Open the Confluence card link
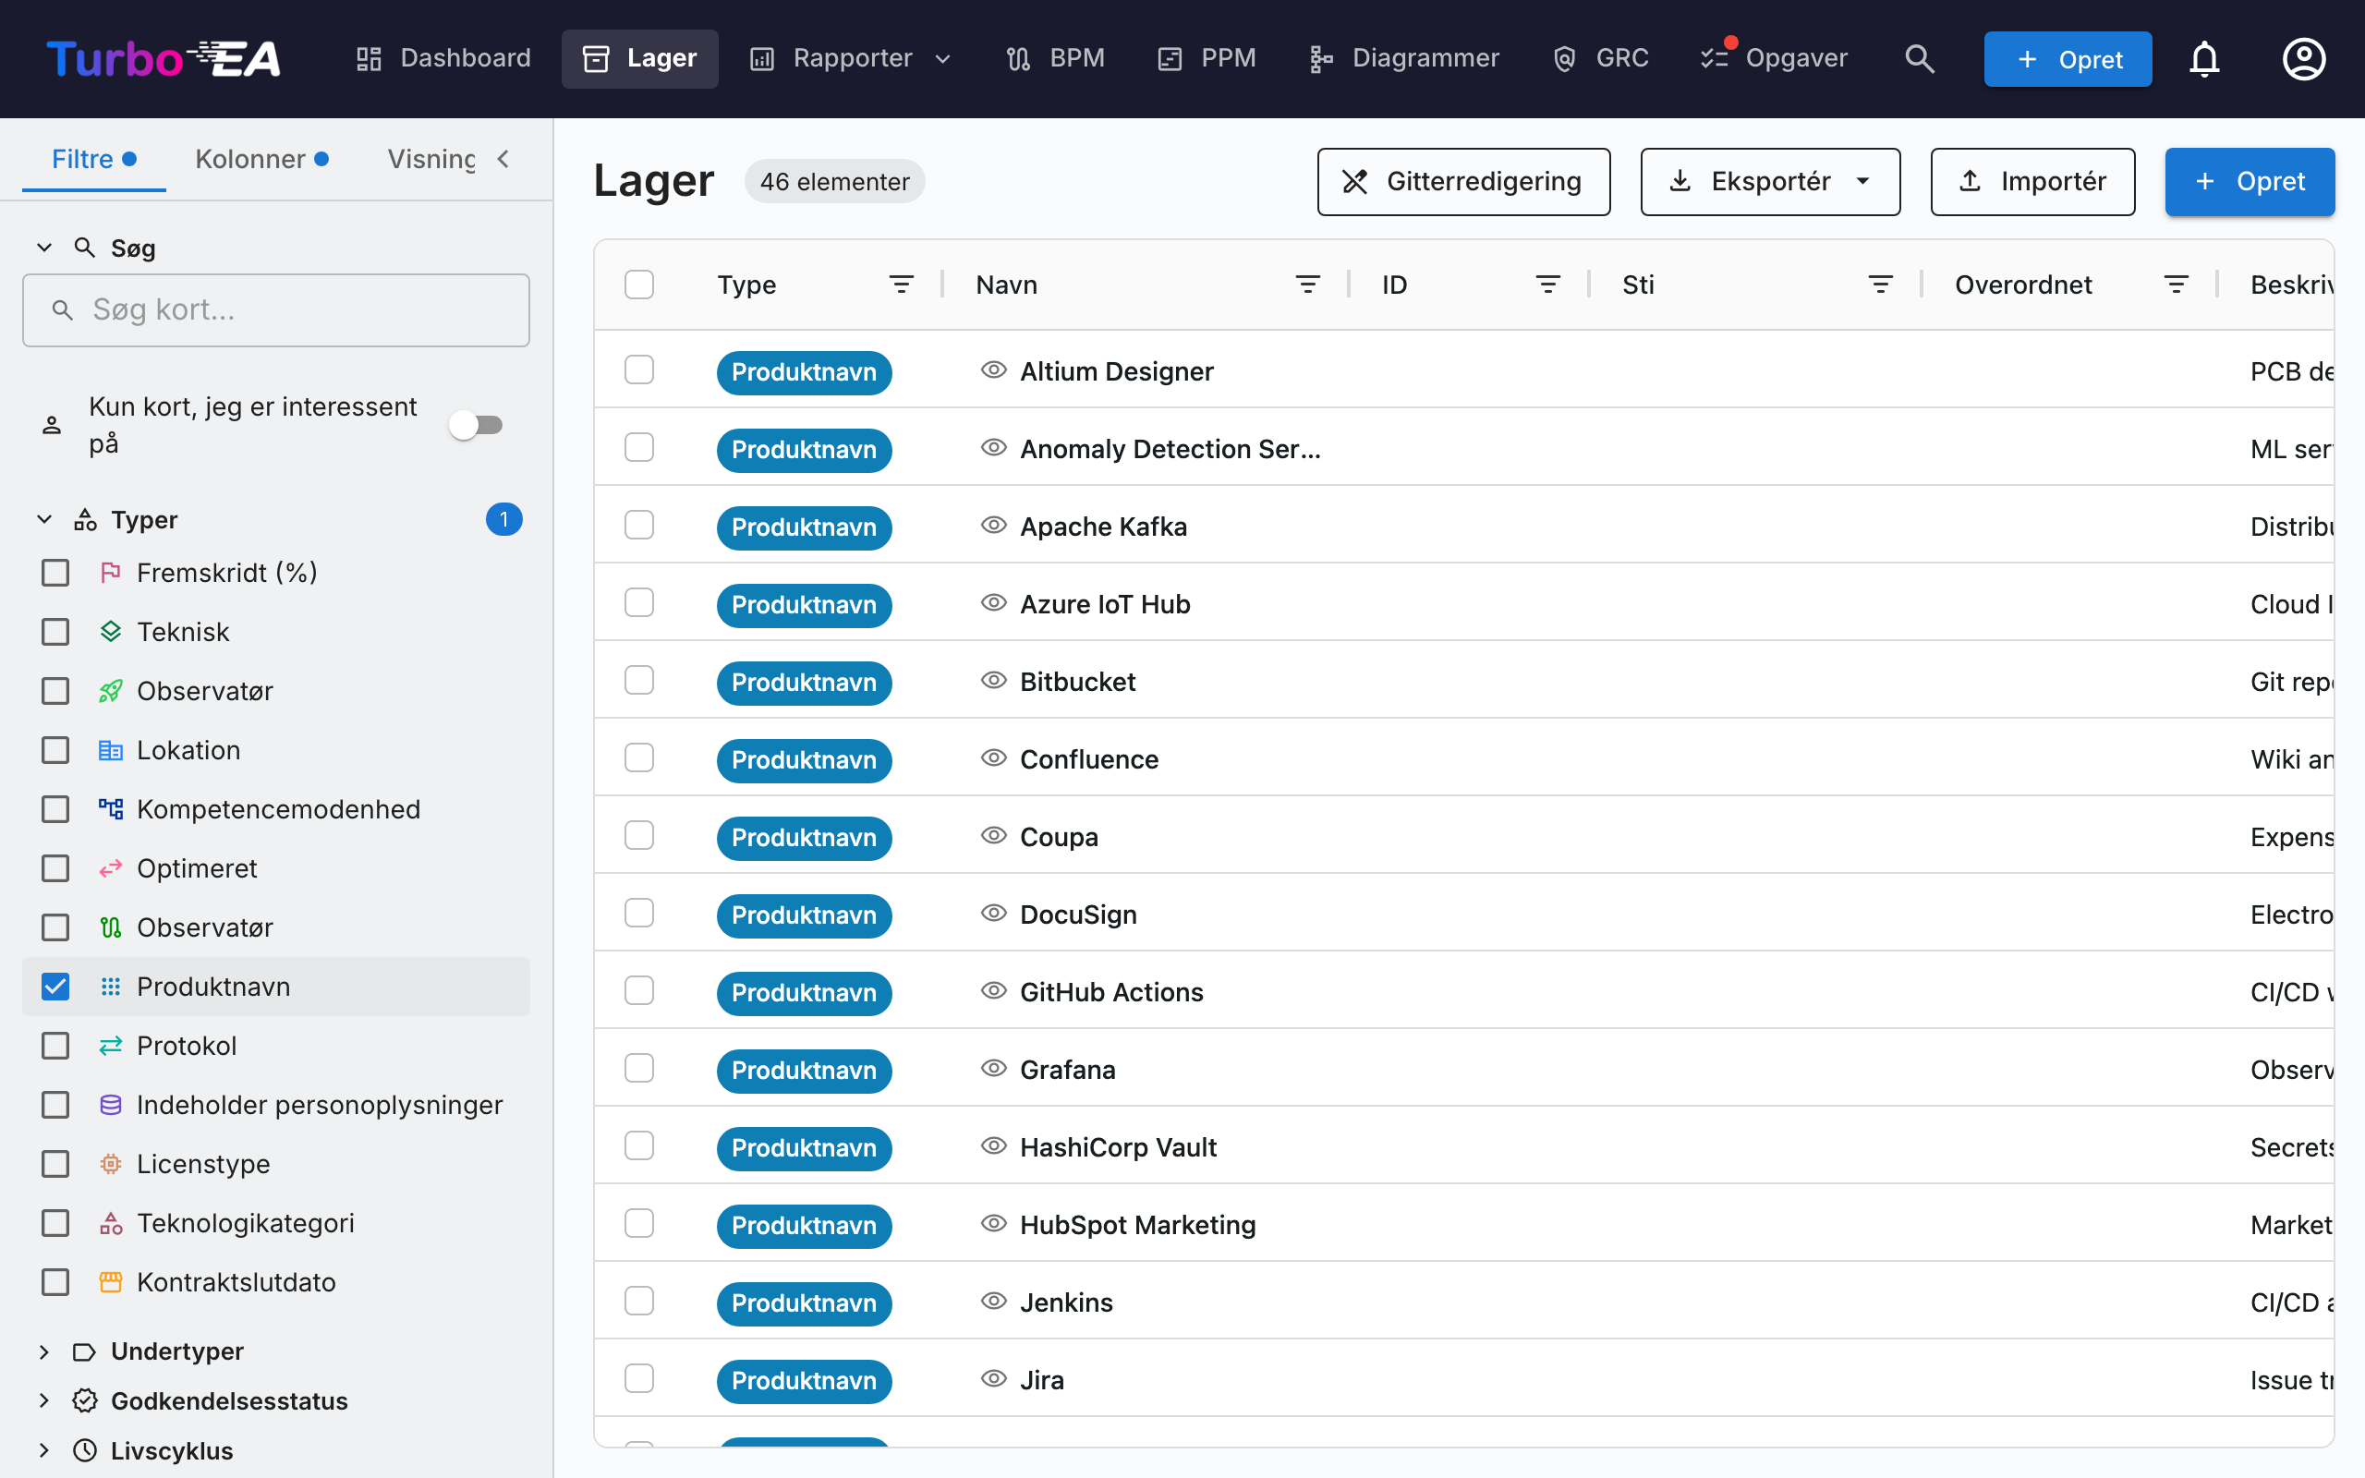Viewport: 2365px width, 1478px height. tap(1088, 758)
